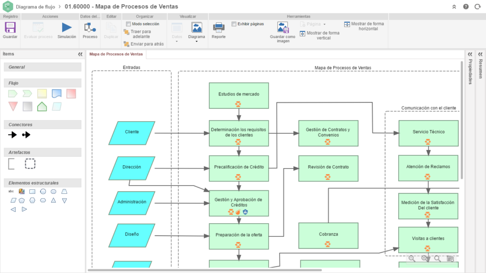This screenshot has width=486, height=273.
Task: Select the solid arrow connector
Action: [x=12, y=135]
